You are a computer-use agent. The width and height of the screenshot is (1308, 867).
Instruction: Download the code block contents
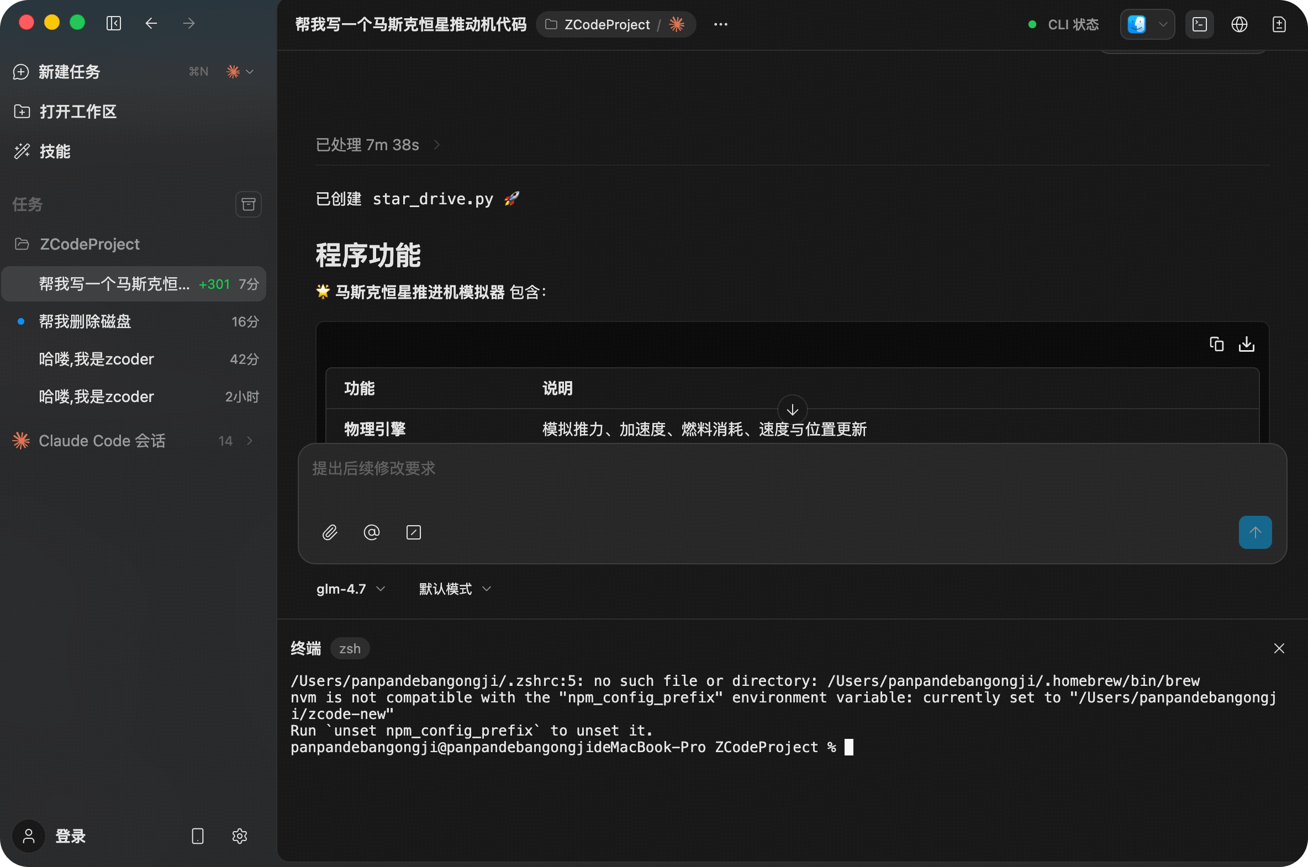coord(1246,344)
